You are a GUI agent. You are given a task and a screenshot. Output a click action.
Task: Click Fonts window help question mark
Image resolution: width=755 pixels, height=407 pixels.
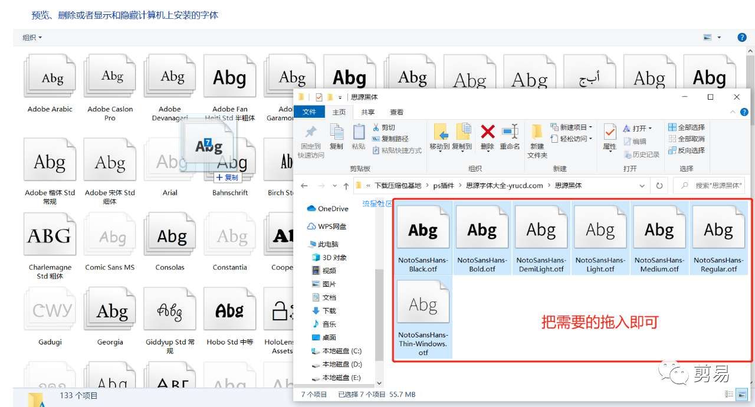pyautogui.click(x=742, y=37)
